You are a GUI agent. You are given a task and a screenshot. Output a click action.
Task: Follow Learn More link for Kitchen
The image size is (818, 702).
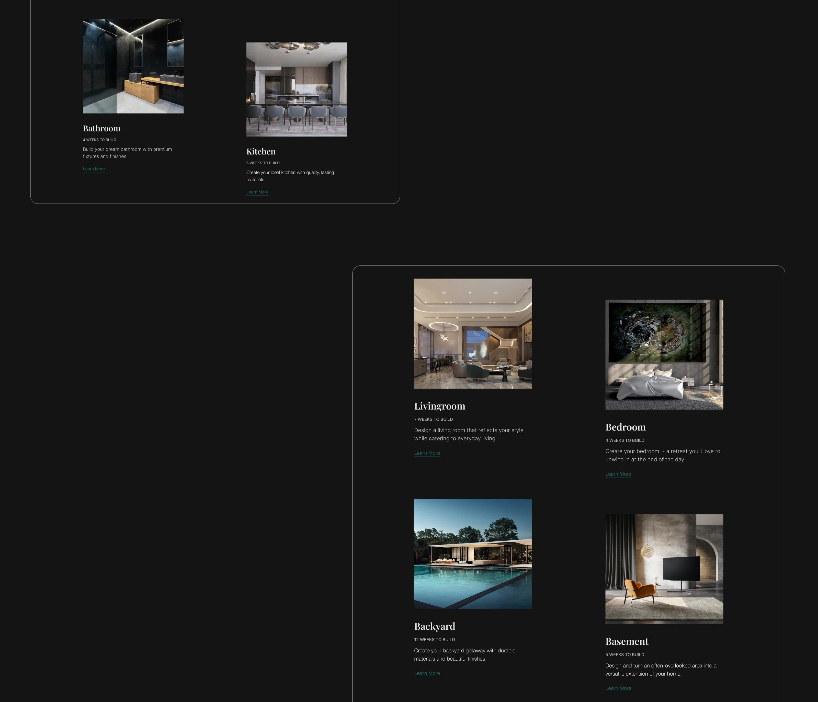[x=257, y=192]
